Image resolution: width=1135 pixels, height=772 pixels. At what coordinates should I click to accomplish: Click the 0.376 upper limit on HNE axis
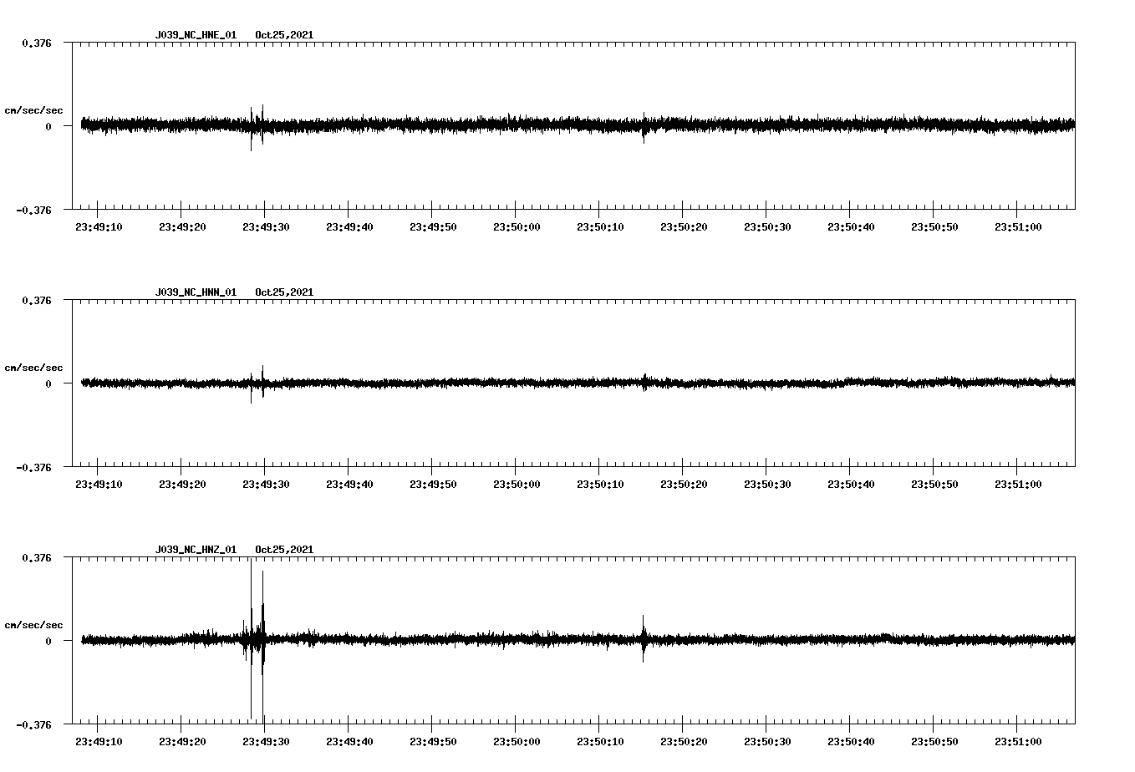37,43
